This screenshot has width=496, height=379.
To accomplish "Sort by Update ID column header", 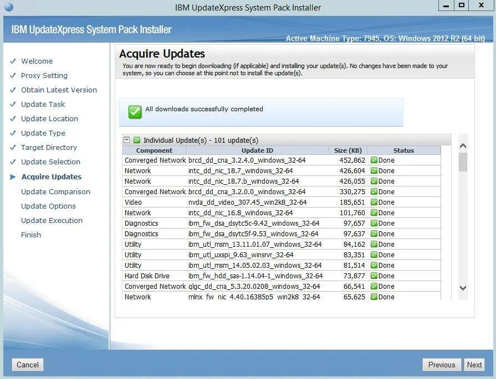I will point(257,150).
